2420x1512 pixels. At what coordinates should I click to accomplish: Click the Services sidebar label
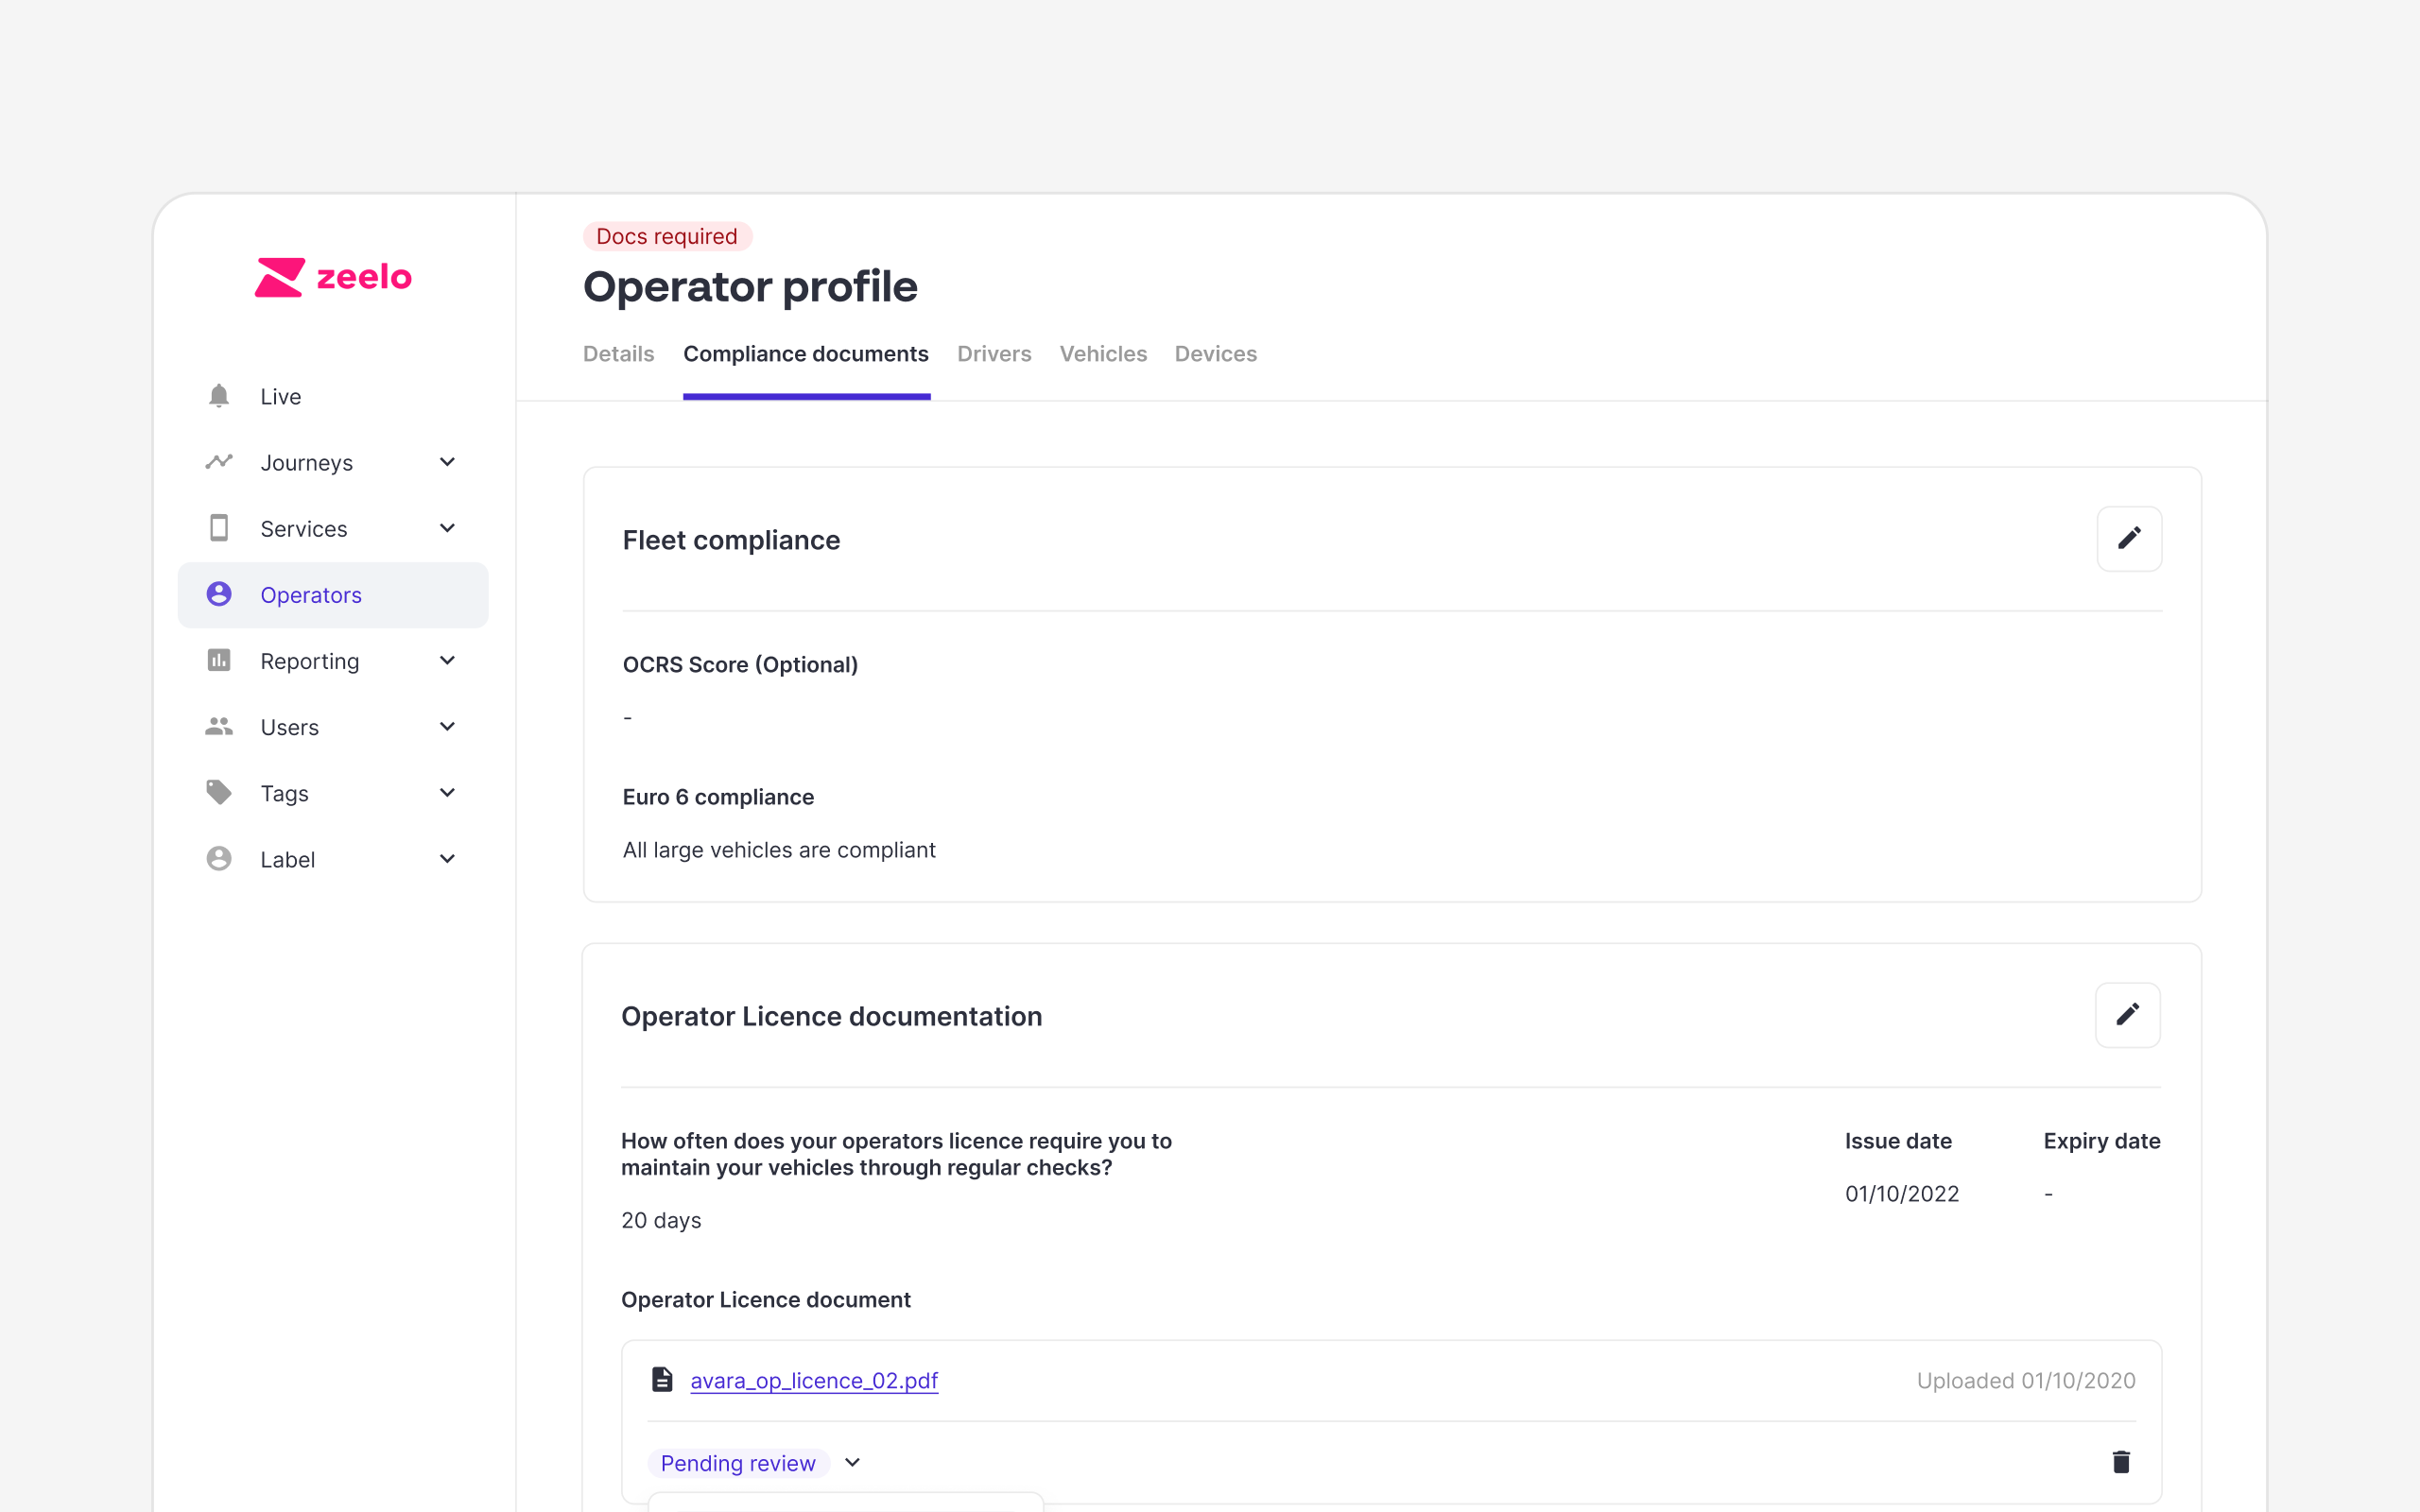tap(303, 529)
